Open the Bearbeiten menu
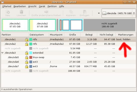Screen dimensions: 137x92 (20, 6)
